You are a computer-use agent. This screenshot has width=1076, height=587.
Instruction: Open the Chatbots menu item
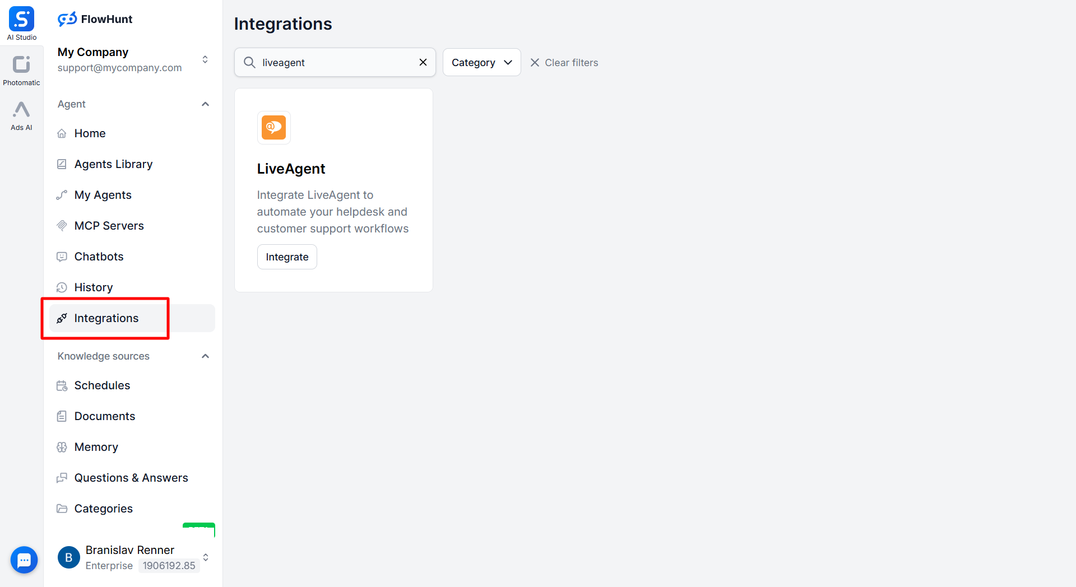pos(99,257)
